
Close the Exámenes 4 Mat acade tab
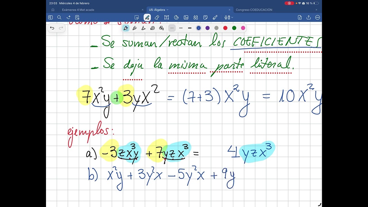(x=143, y=10)
